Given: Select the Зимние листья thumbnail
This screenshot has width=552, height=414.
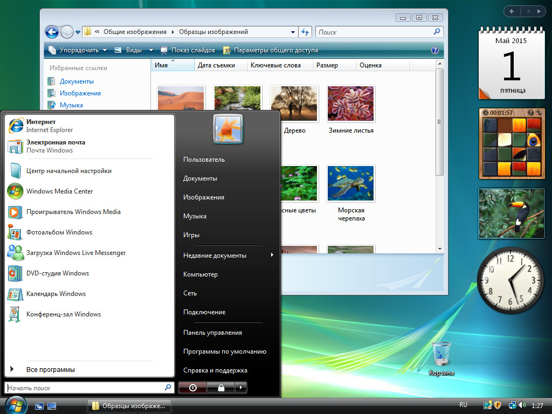Looking at the screenshot, I should tap(350, 104).
